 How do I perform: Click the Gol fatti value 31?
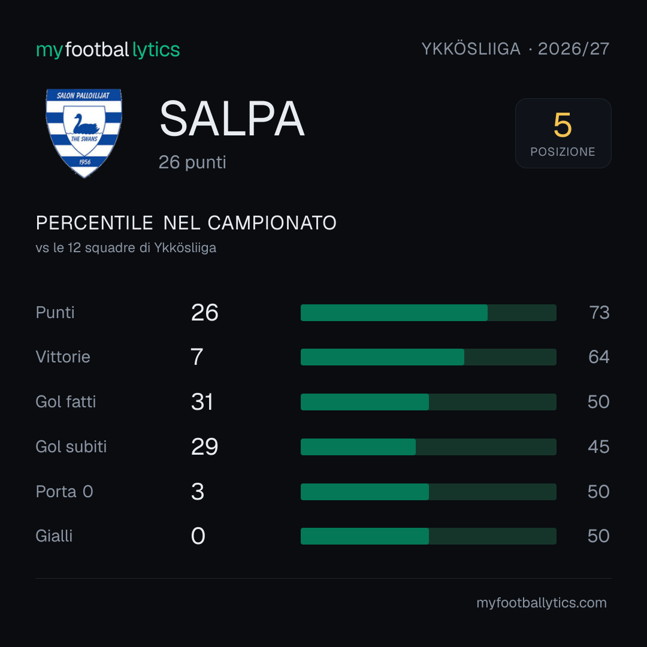pyautogui.click(x=202, y=402)
